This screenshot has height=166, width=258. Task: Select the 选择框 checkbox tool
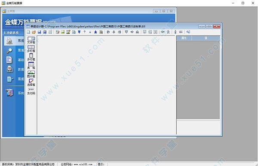[x=31, y=83]
